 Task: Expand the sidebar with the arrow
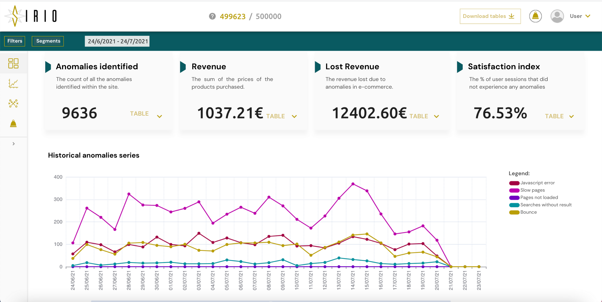[14, 144]
